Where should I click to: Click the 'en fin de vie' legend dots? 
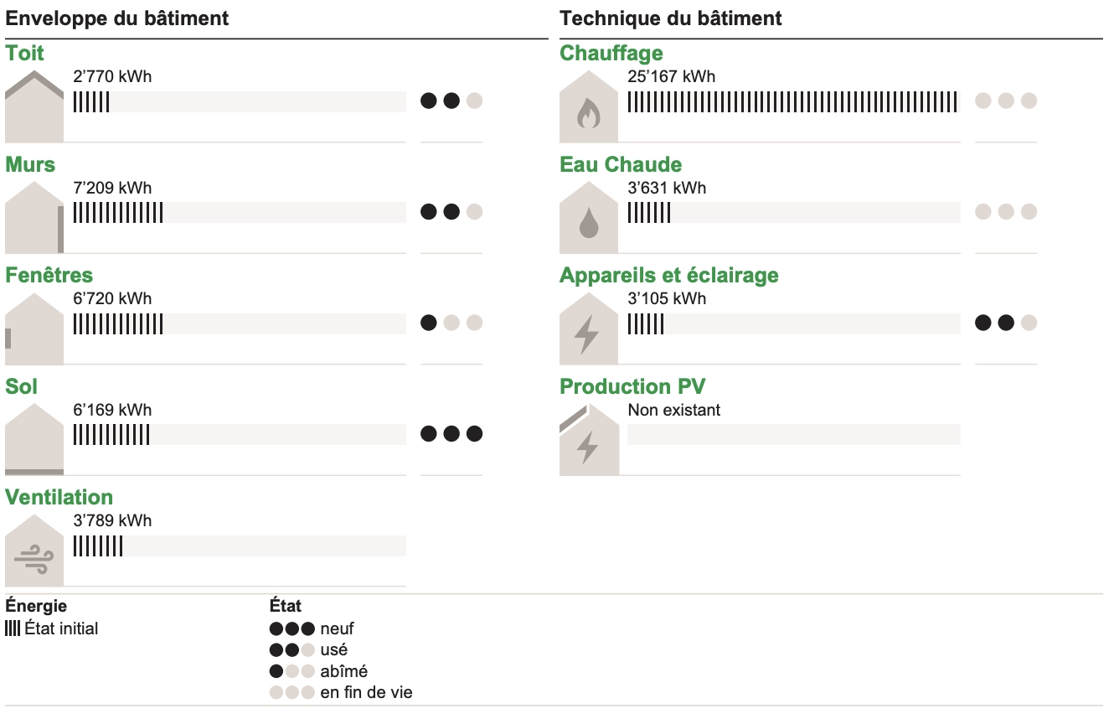pos(291,693)
